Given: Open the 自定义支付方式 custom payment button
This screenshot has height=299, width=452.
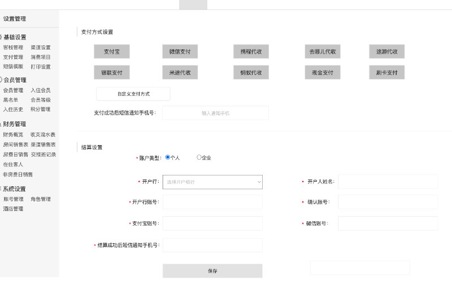Looking at the screenshot, I should (133, 94).
